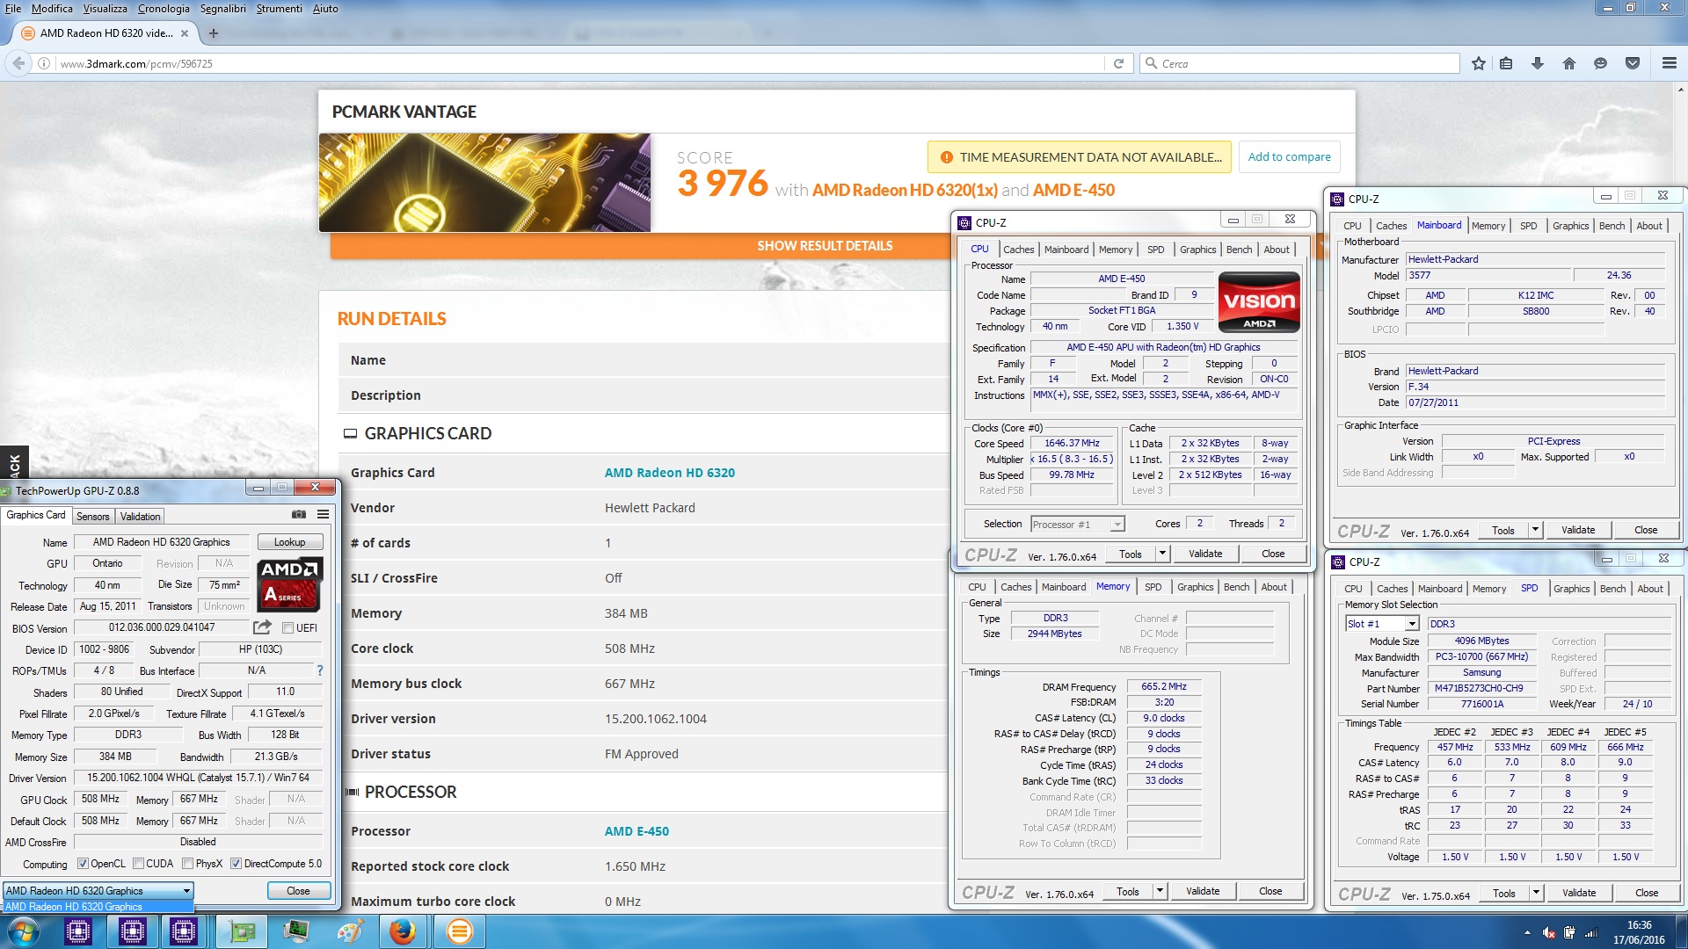The width and height of the screenshot is (1688, 949).
Task: Click Validate in CPU-Z Mainboard window
Action: pos(1577,530)
